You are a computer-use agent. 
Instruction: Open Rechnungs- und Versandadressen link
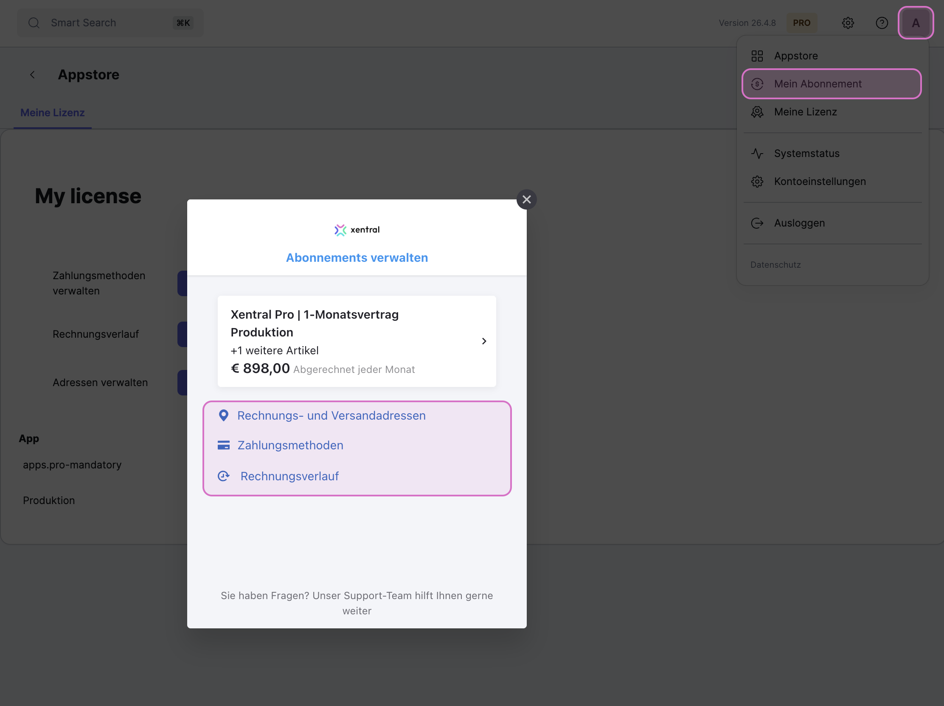(x=331, y=415)
